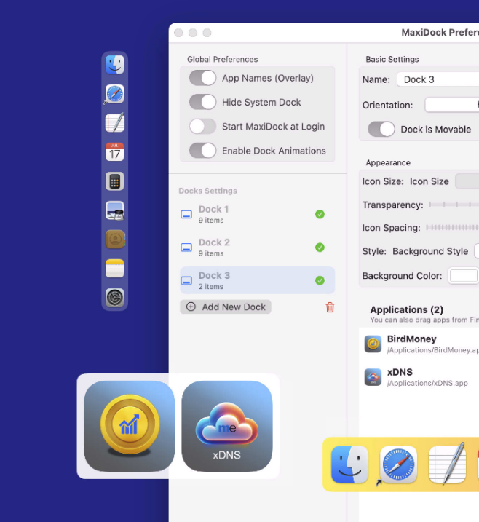Toggle Enable Dock Animations switch
This screenshot has width=479, height=522.
click(x=202, y=151)
